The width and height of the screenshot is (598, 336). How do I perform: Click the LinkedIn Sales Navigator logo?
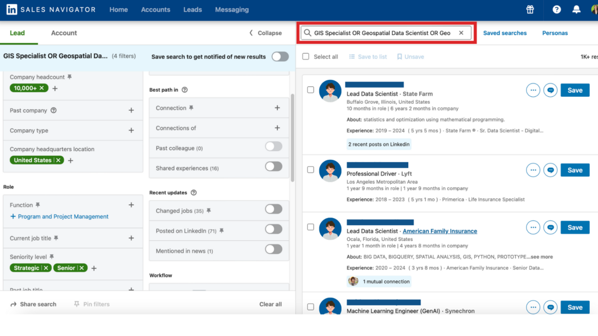point(51,9)
